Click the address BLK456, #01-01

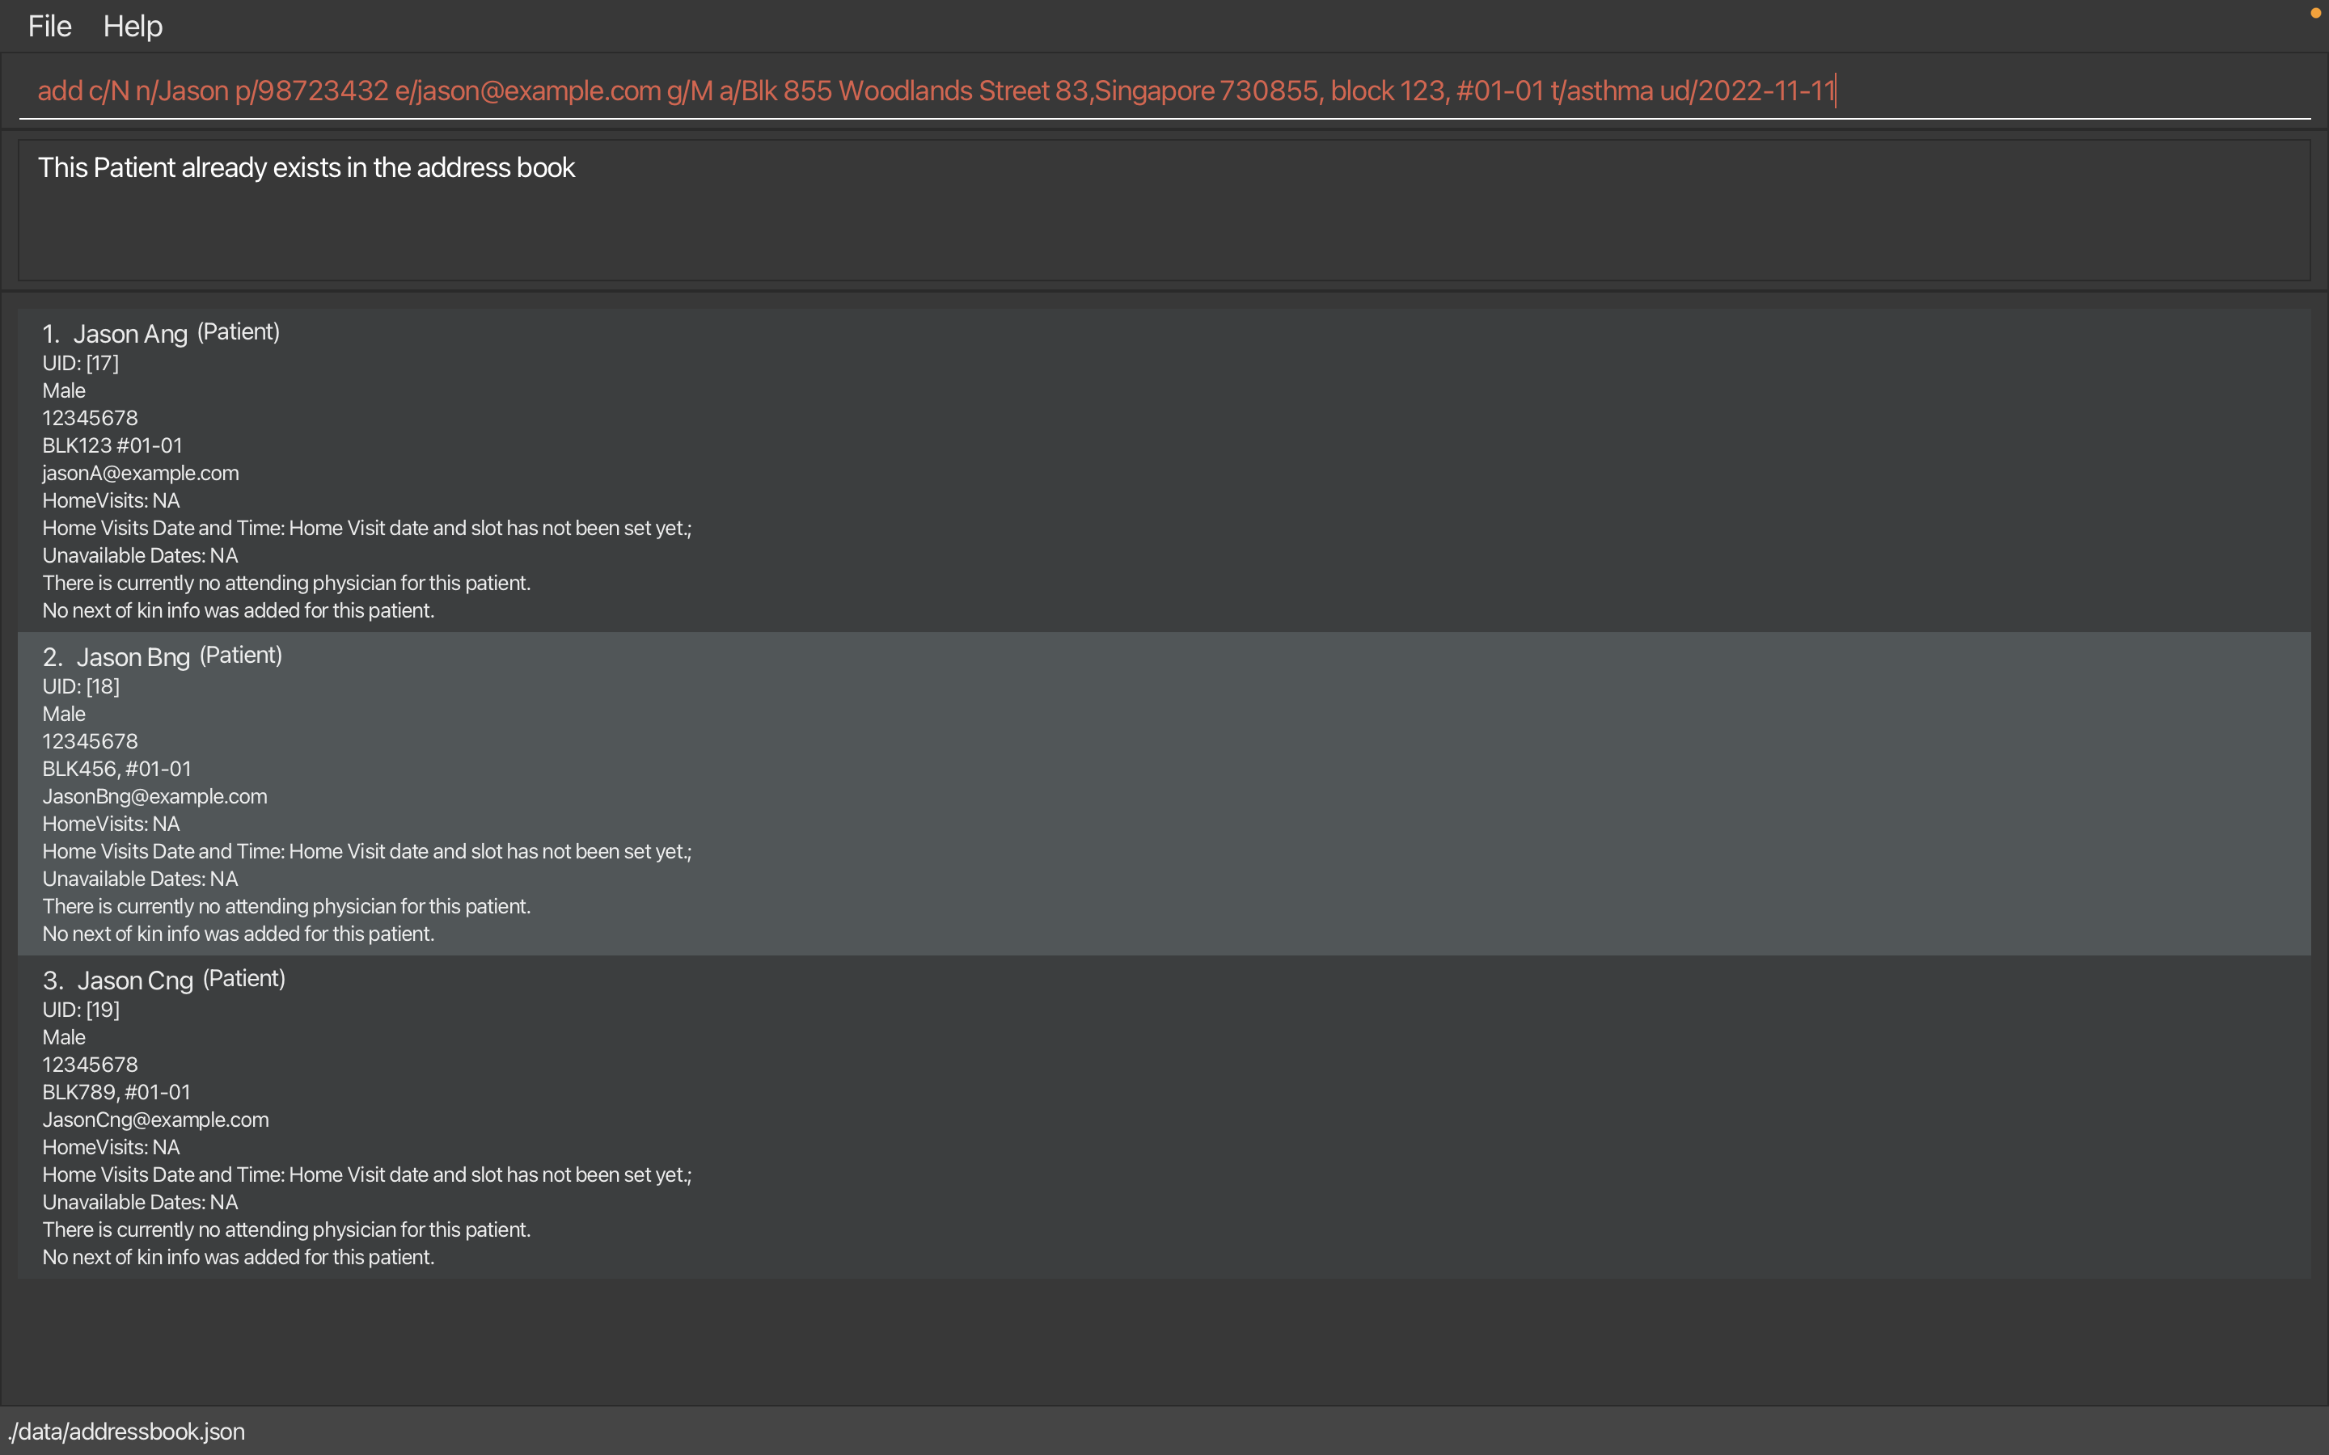[116, 769]
